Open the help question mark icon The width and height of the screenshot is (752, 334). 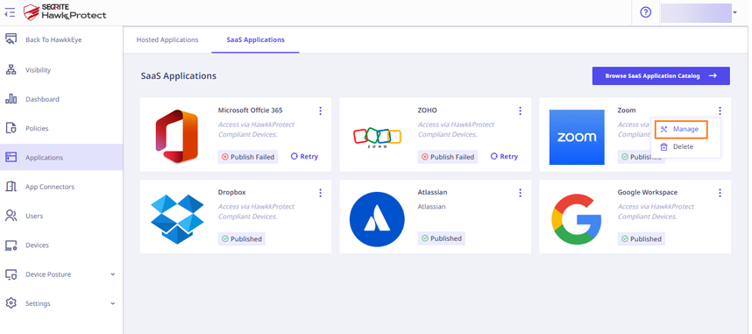(646, 13)
